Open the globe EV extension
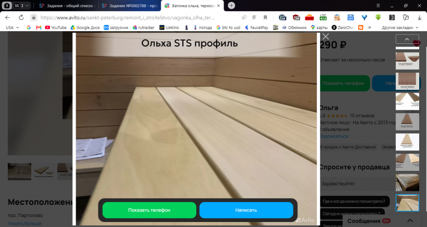This screenshot has height=227, width=427. [x=282, y=17]
